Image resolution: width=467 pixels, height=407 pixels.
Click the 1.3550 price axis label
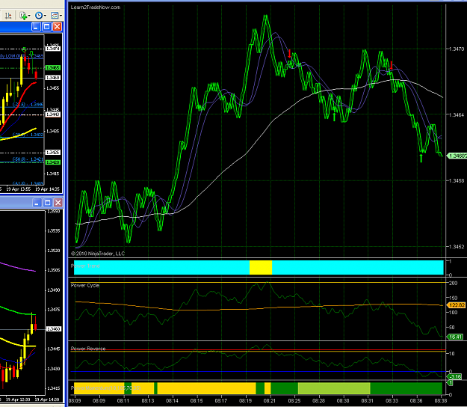click(54, 212)
